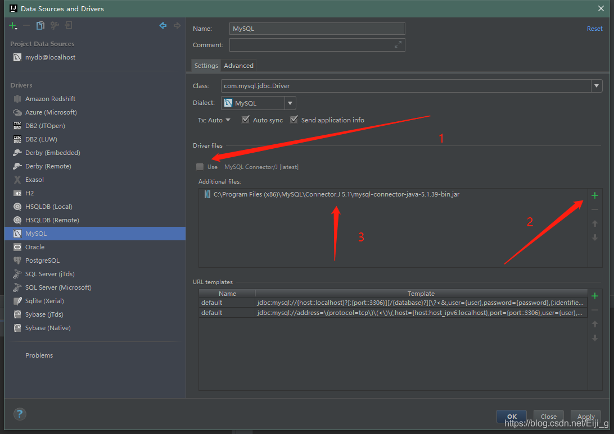Switch to the Advanced tab
This screenshot has height=434, width=614.
pos(238,66)
